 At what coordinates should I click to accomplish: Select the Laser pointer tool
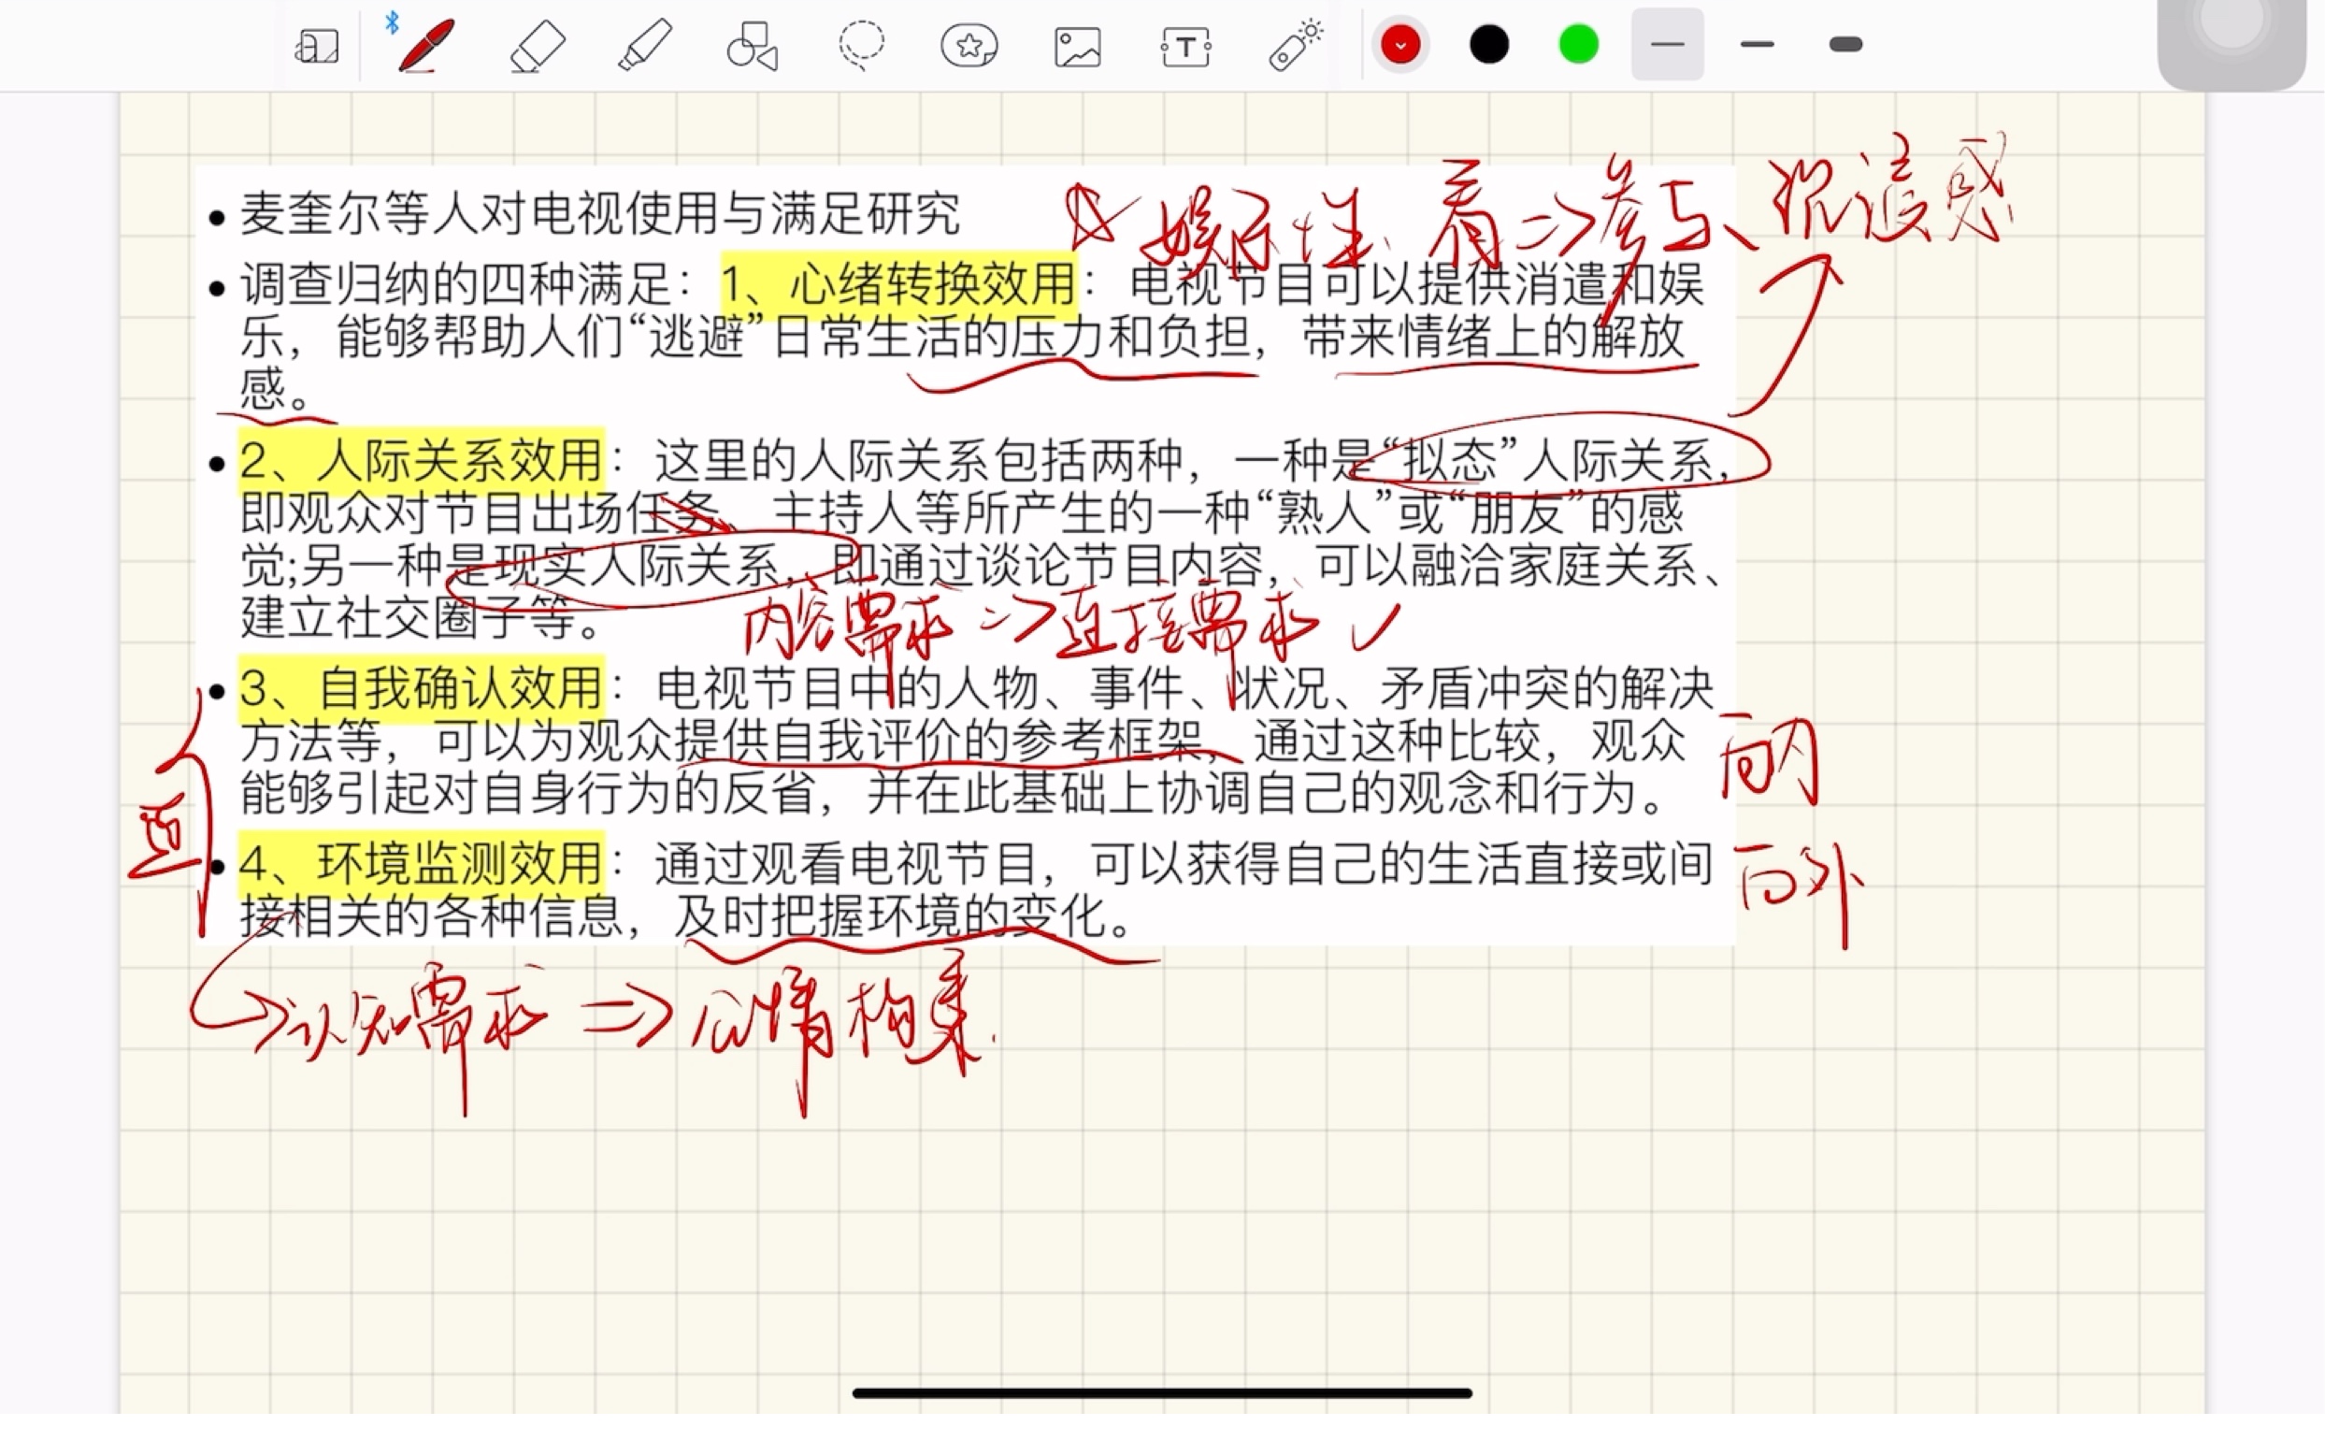click(x=1295, y=45)
